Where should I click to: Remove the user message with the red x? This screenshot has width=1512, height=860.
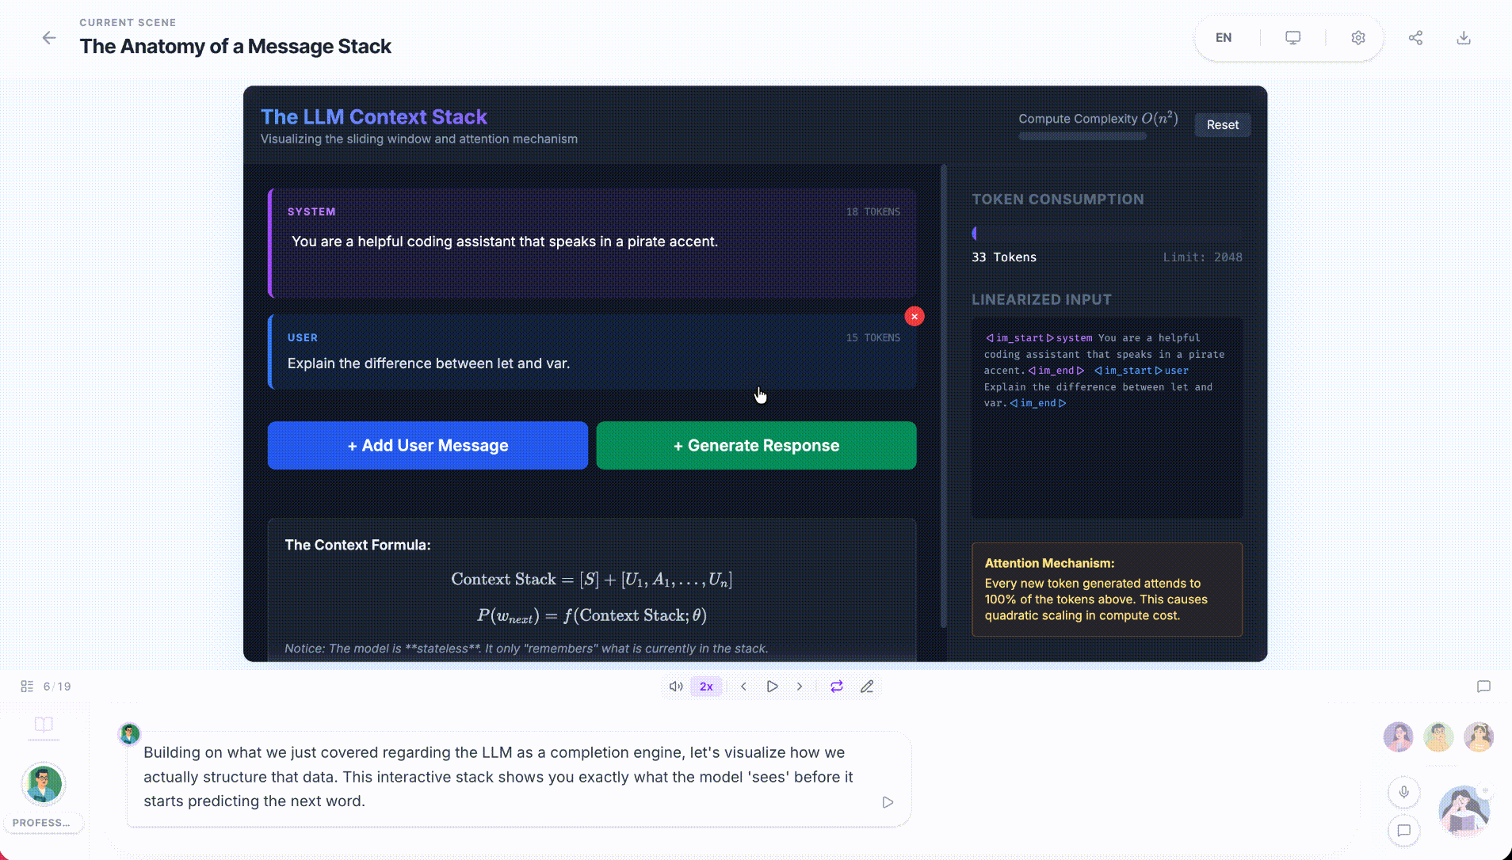coord(914,316)
